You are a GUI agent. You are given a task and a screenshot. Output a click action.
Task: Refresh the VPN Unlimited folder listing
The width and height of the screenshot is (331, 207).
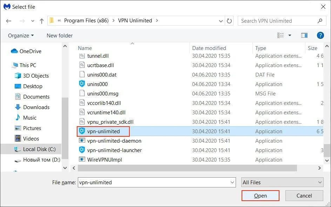tap(229, 21)
